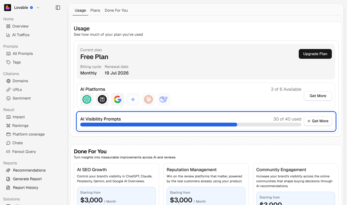Click the '30 of 40 used' text

click(287, 119)
